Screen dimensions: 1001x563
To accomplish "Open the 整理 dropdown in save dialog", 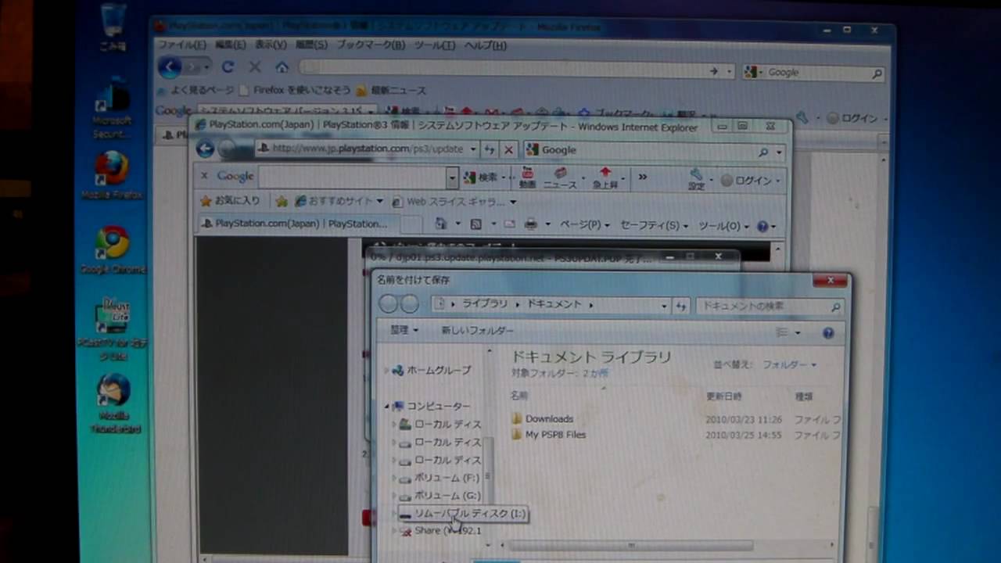I will tap(404, 331).
